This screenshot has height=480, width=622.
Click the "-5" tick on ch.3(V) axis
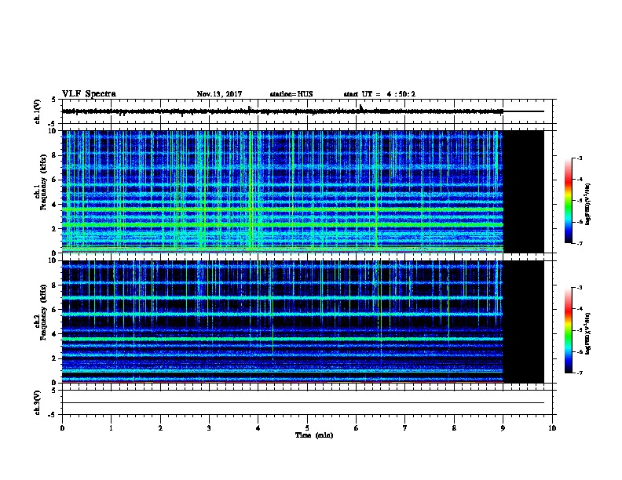tap(53, 415)
